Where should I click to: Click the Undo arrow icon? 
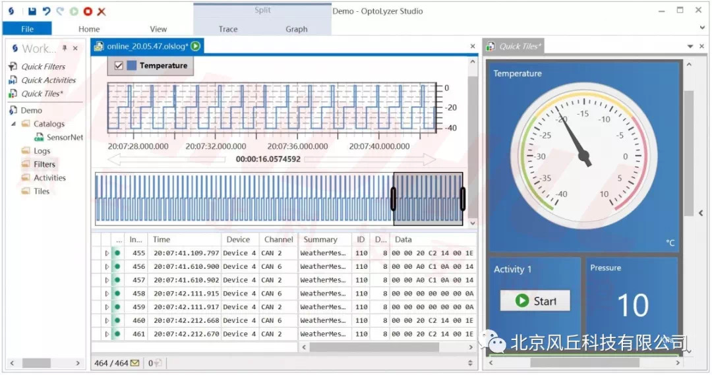pyautogui.click(x=46, y=11)
